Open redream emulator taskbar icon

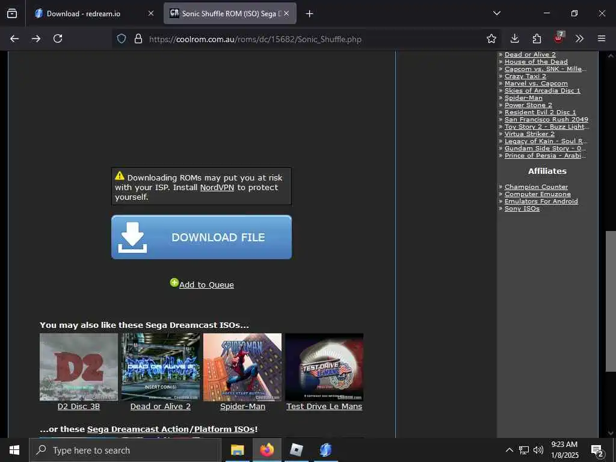pos(326,450)
